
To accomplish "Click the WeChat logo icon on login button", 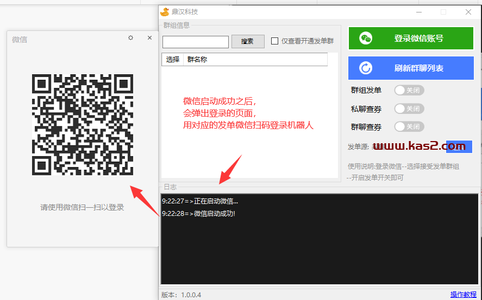I will pyautogui.click(x=366, y=39).
